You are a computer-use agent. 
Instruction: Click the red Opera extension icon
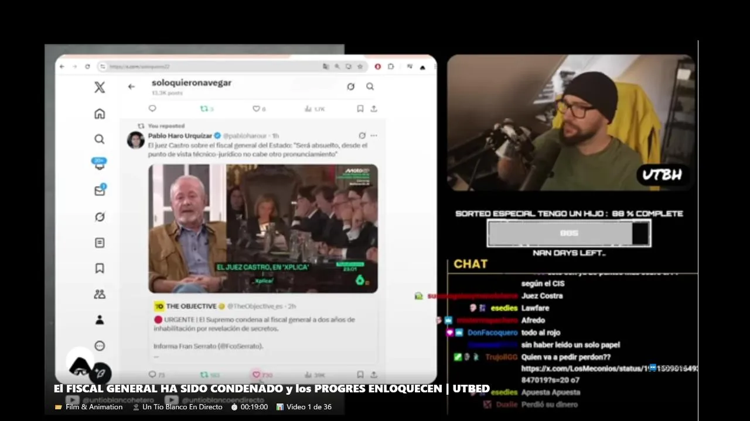point(377,67)
